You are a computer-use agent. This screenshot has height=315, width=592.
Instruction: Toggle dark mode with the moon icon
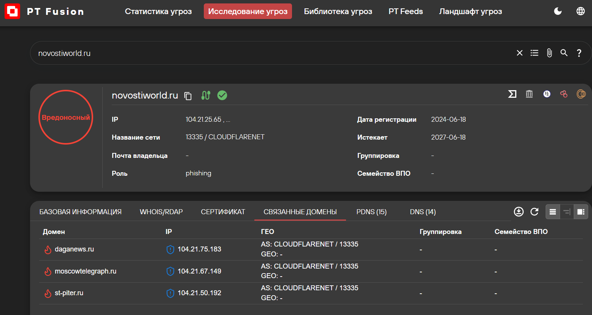click(x=558, y=11)
